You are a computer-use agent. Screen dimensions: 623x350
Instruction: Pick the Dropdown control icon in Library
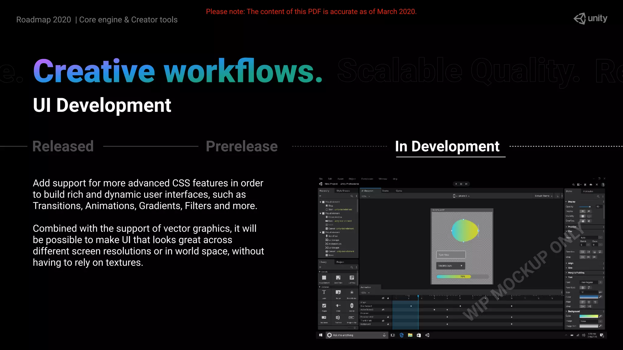pyautogui.click(x=324, y=317)
